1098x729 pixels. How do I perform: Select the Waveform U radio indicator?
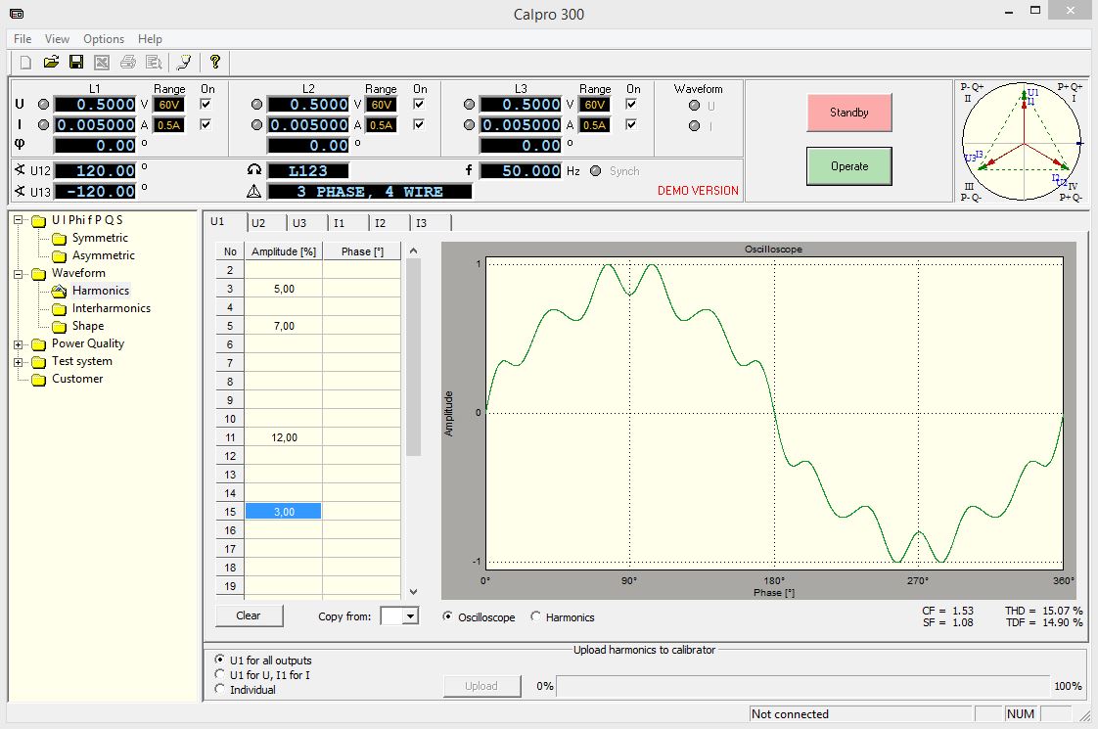coord(694,106)
